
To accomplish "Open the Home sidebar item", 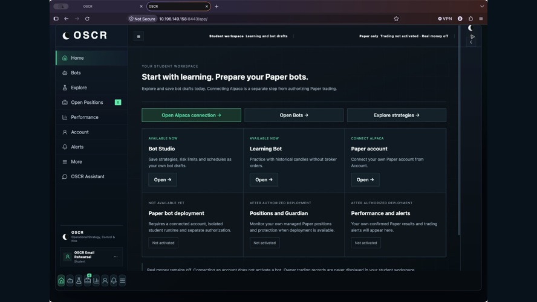I will 92,58.
